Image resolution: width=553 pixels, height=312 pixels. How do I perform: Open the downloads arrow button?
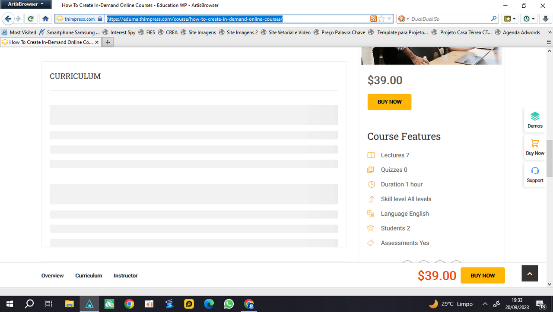pos(545,19)
